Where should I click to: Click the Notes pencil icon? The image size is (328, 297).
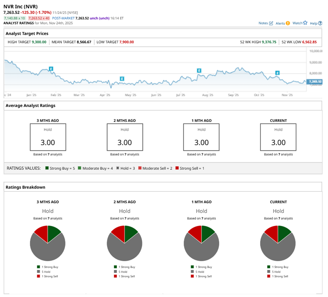click(x=271, y=23)
